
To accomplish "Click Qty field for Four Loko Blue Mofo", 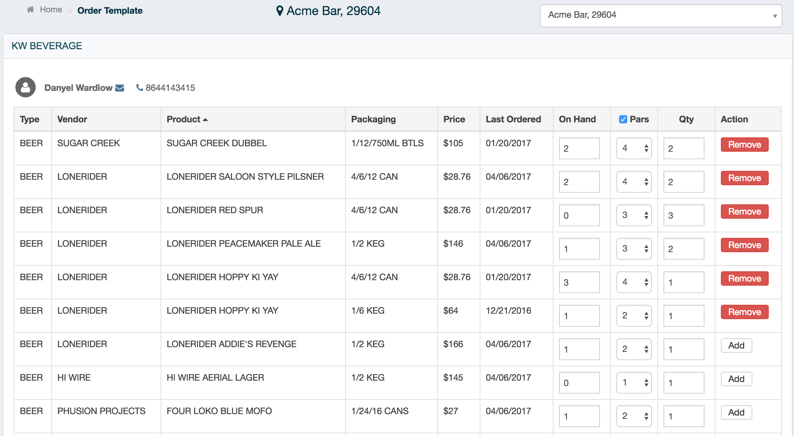I will tap(684, 416).
